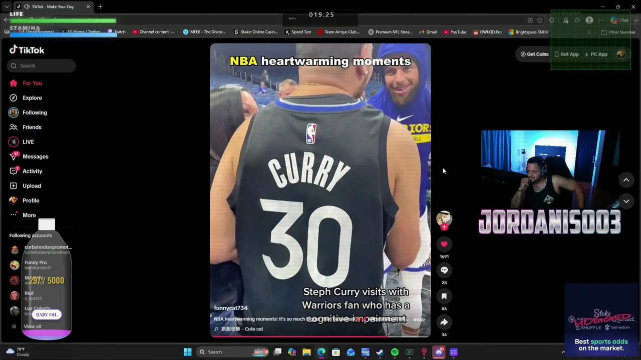Go to next video with down arrow
The width and height of the screenshot is (641, 360).
pos(626,201)
